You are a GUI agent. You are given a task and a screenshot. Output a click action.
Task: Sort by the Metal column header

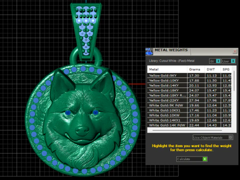[167, 69]
